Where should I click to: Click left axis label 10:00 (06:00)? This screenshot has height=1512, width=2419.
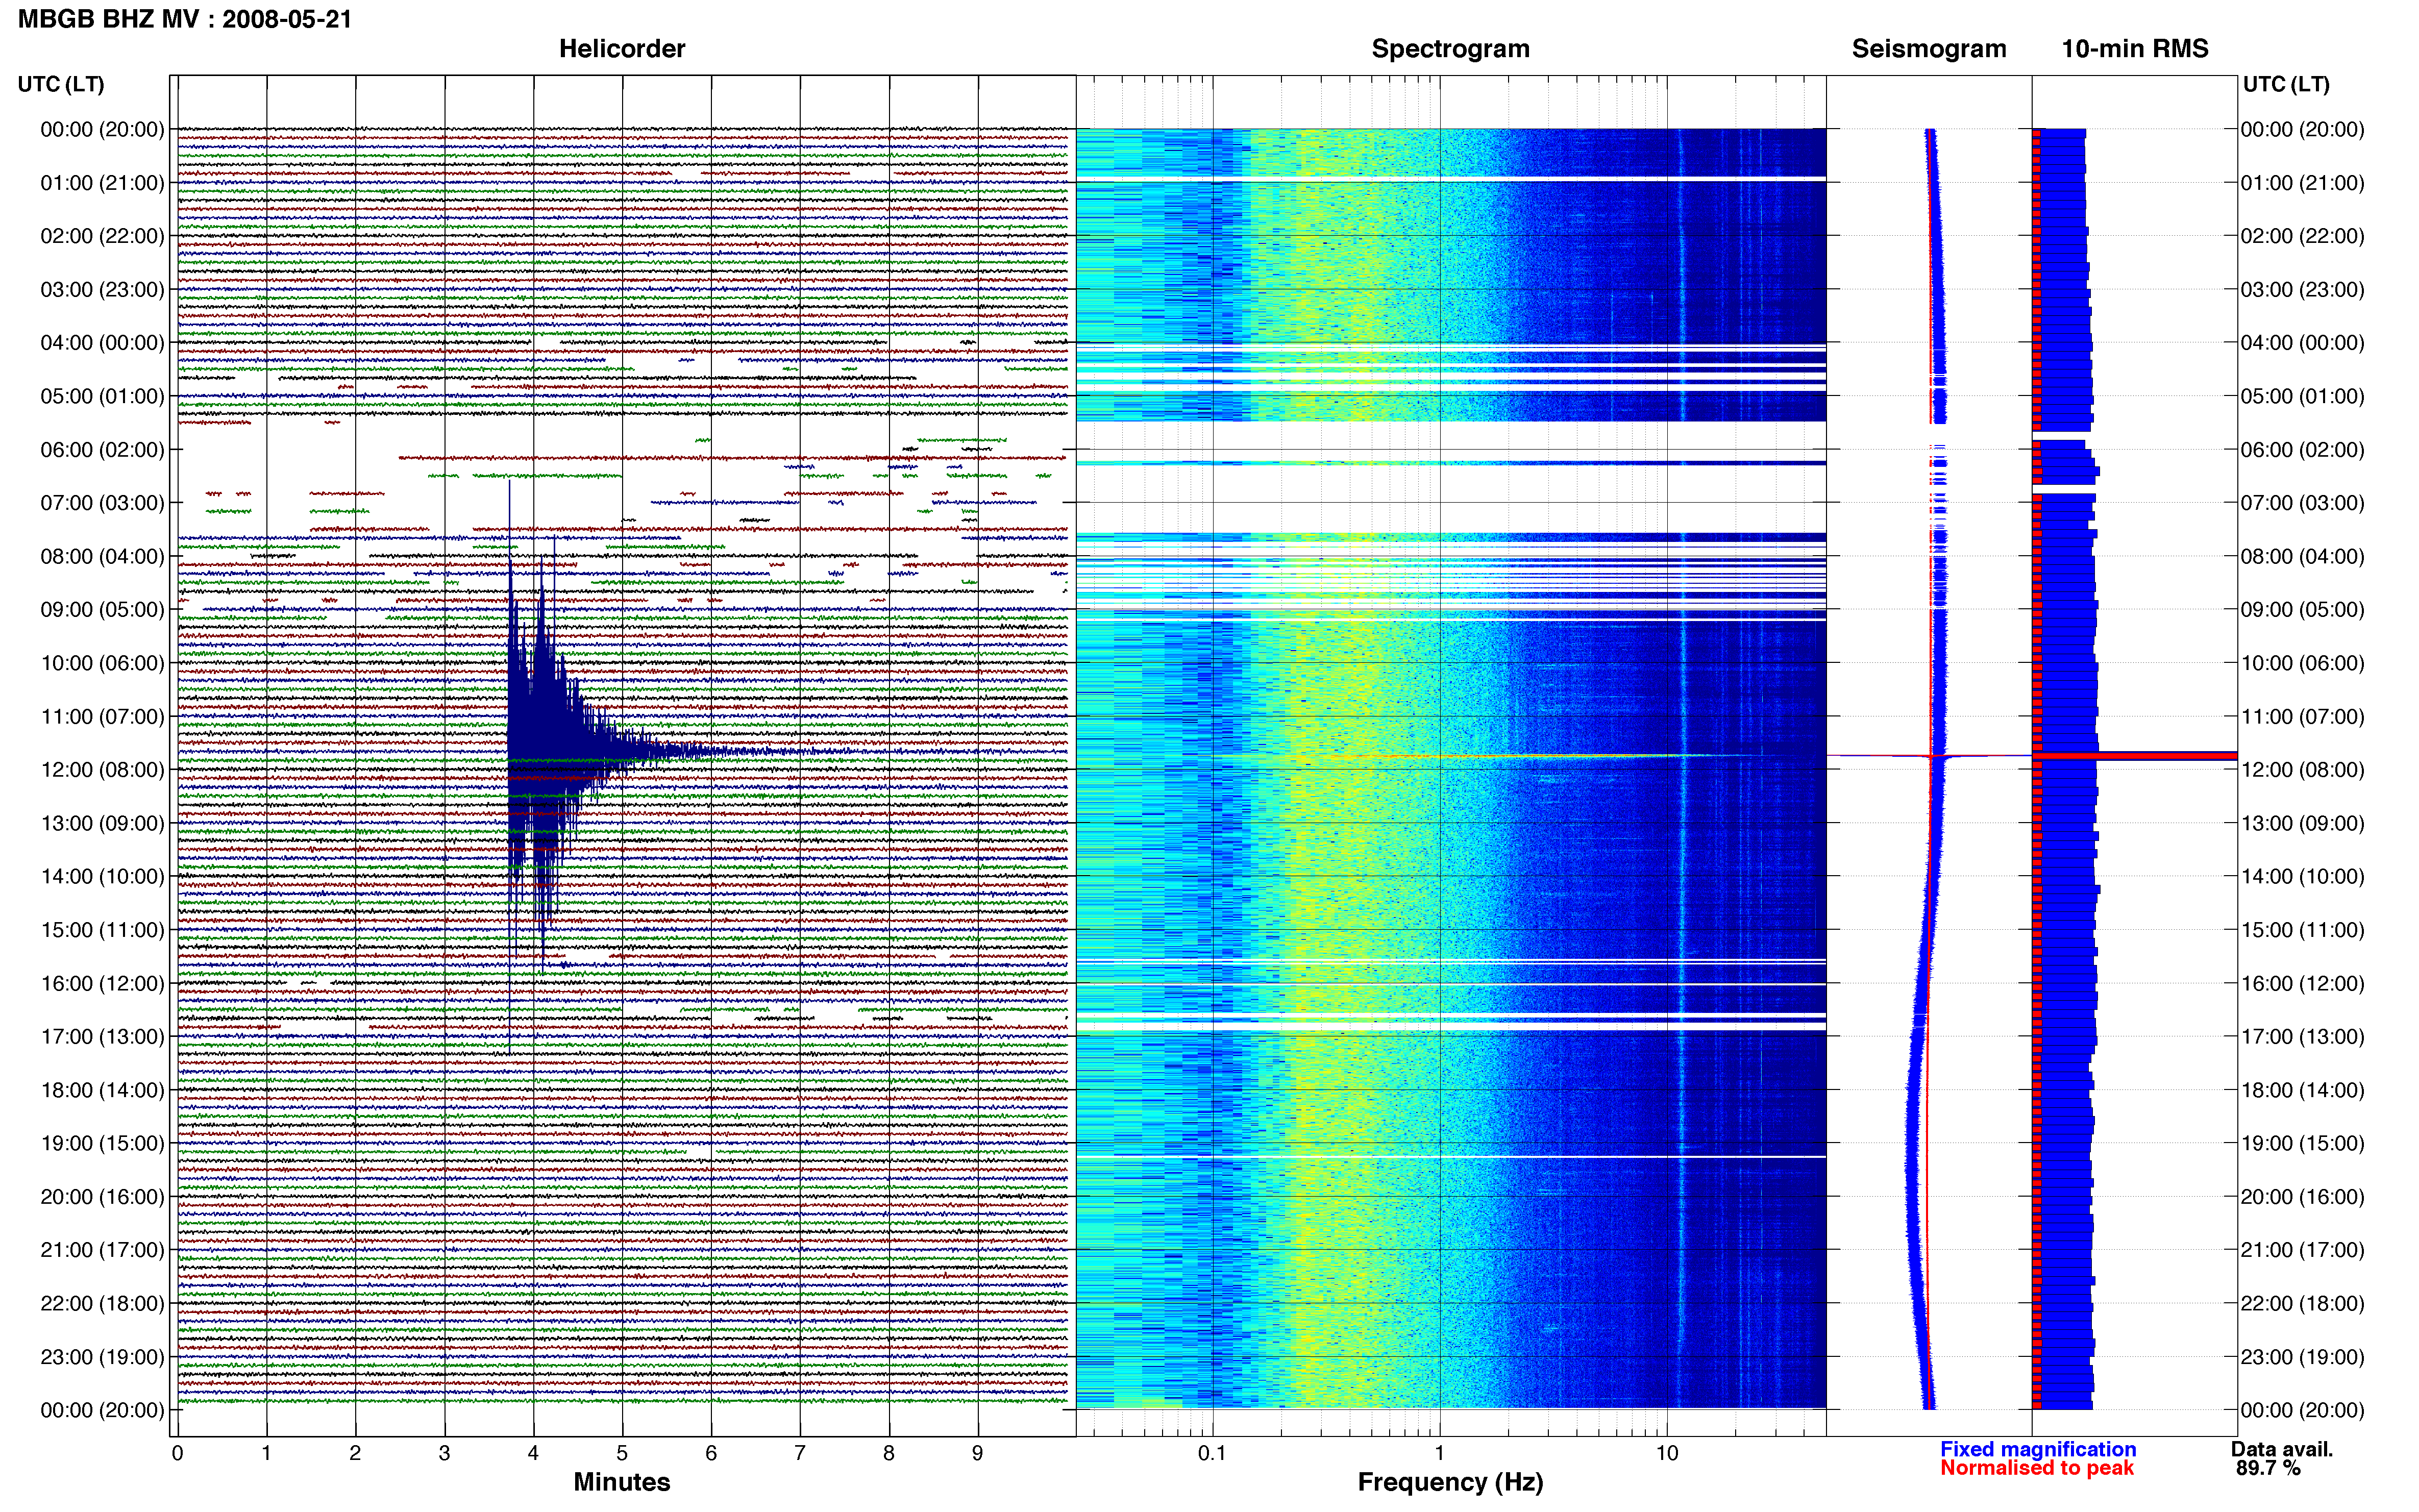coord(102,663)
